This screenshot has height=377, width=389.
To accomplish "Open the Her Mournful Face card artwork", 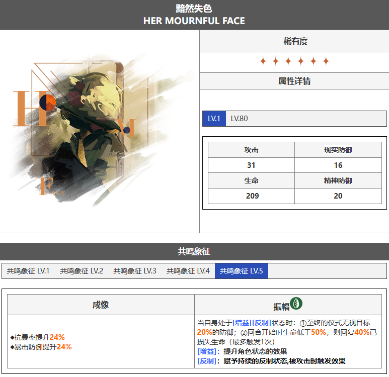I will tap(99, 131).
